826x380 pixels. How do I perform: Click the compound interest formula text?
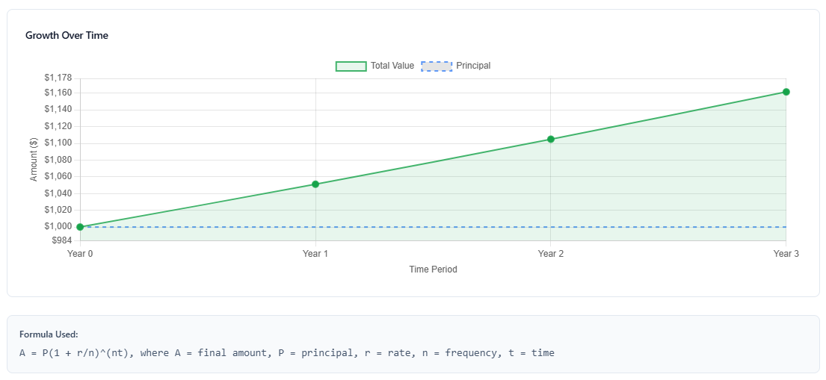point(287,352)
